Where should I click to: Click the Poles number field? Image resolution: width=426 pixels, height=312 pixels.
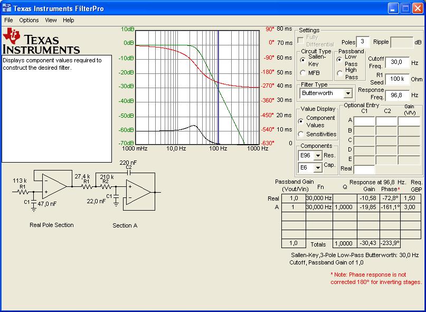(x=363, y=42)
